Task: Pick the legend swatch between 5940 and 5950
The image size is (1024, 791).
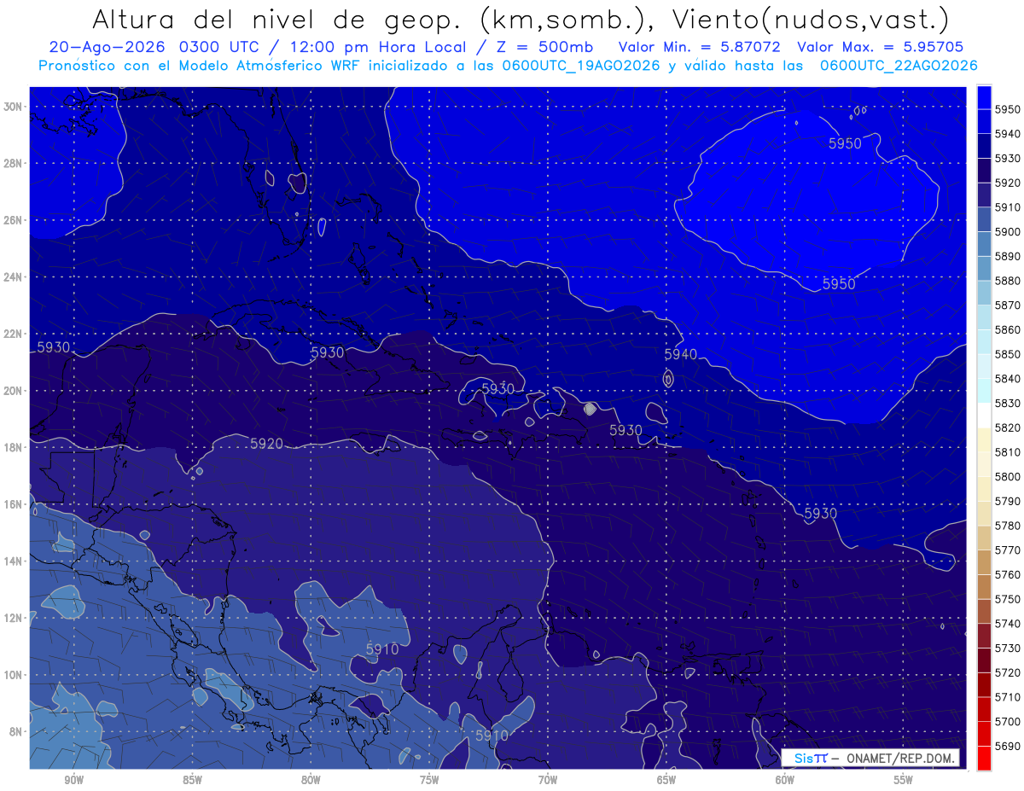Action: pos(984,121)
